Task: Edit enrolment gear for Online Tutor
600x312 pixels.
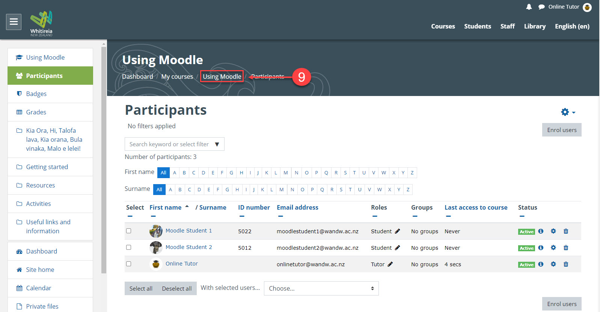Action: (553, 264)
